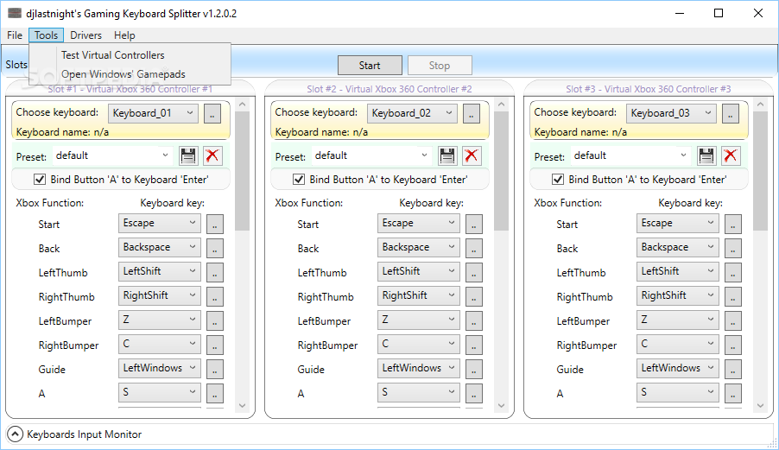The height and width of the screenshot is (450, 779).
Task: Click the Stop button
Action: [x=440, y=66]
